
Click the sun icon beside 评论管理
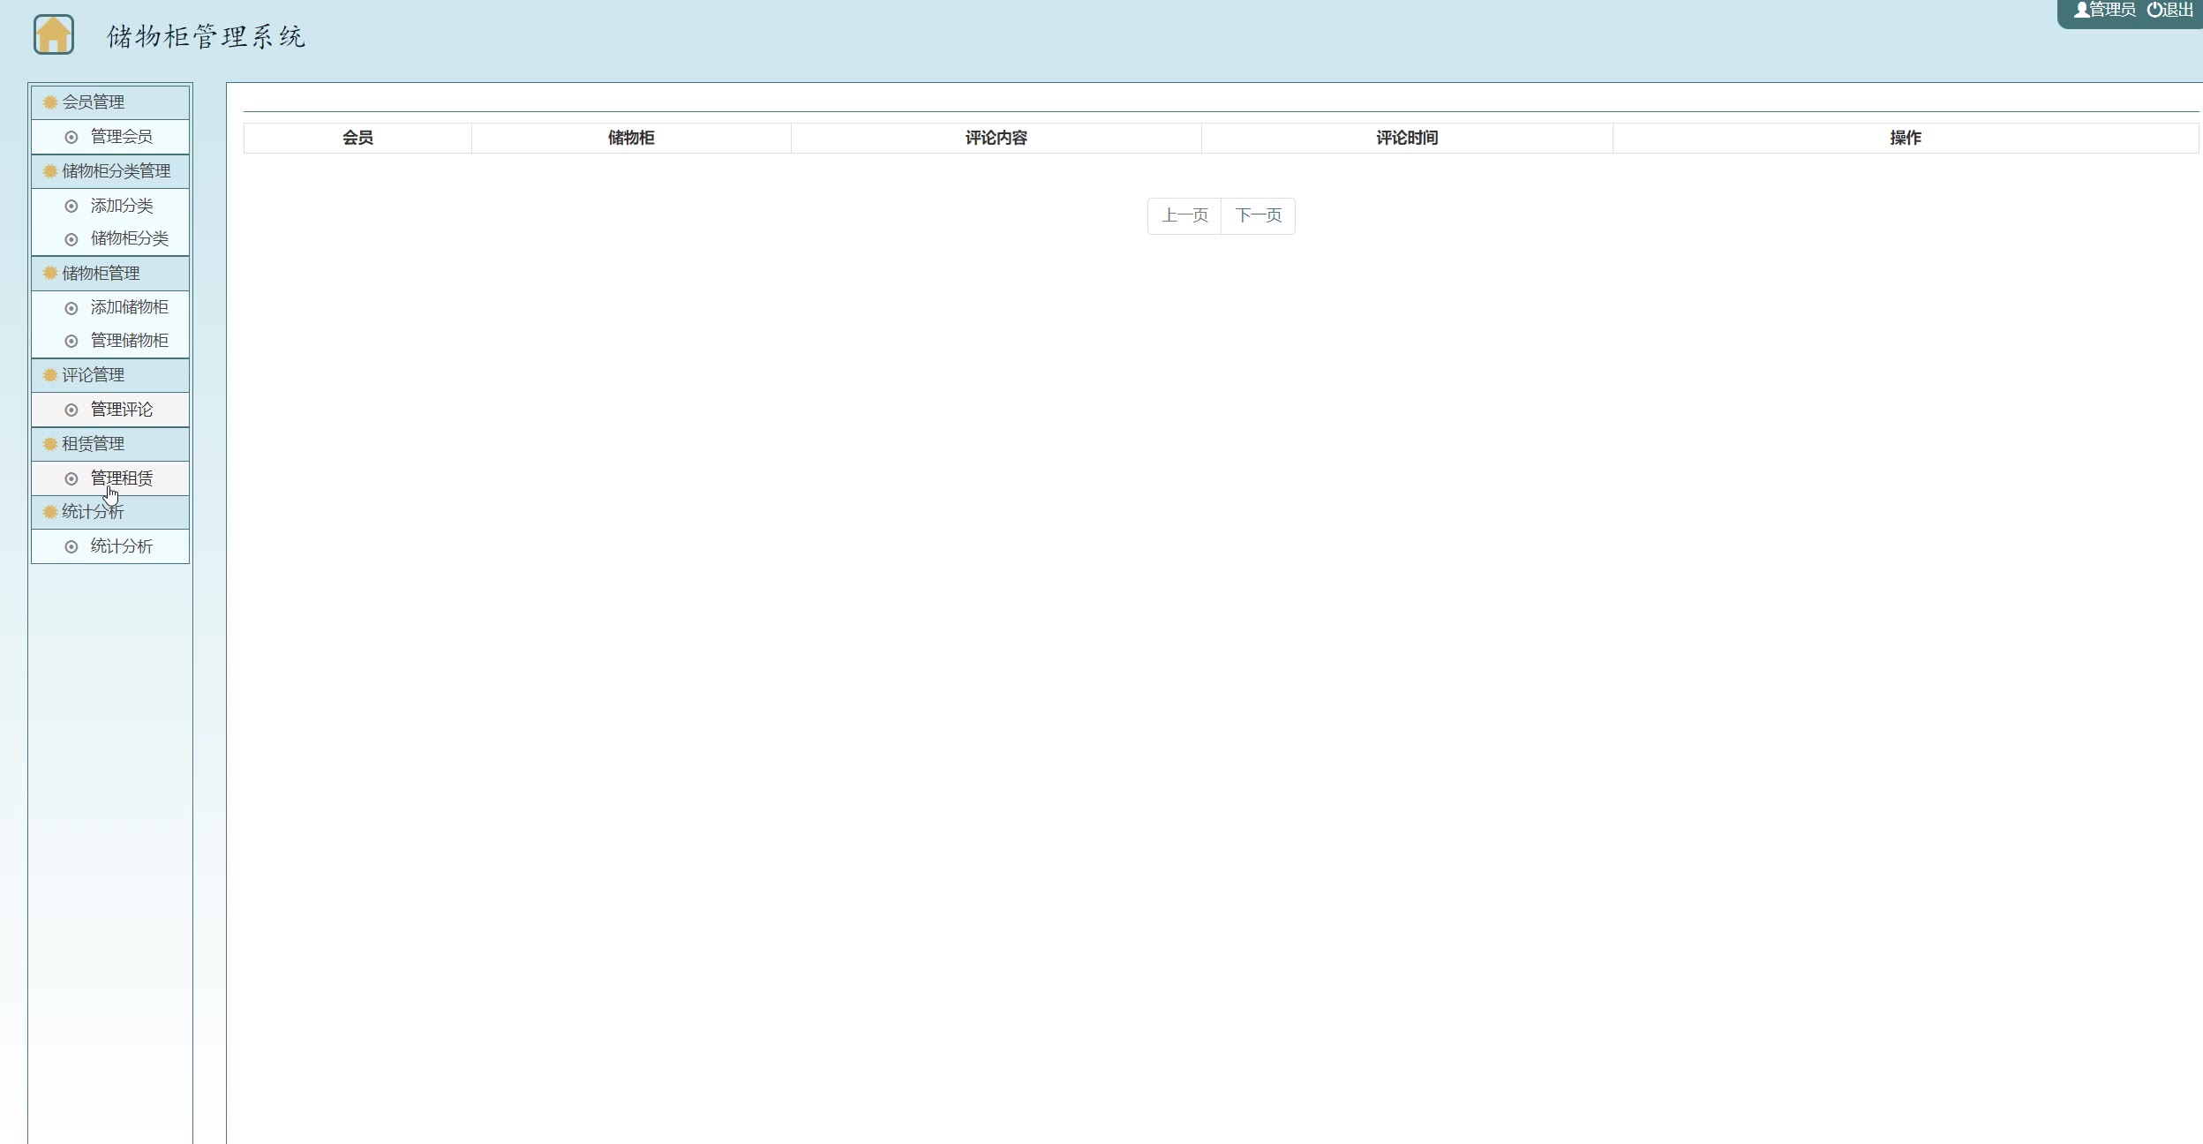tap(50, 375)
